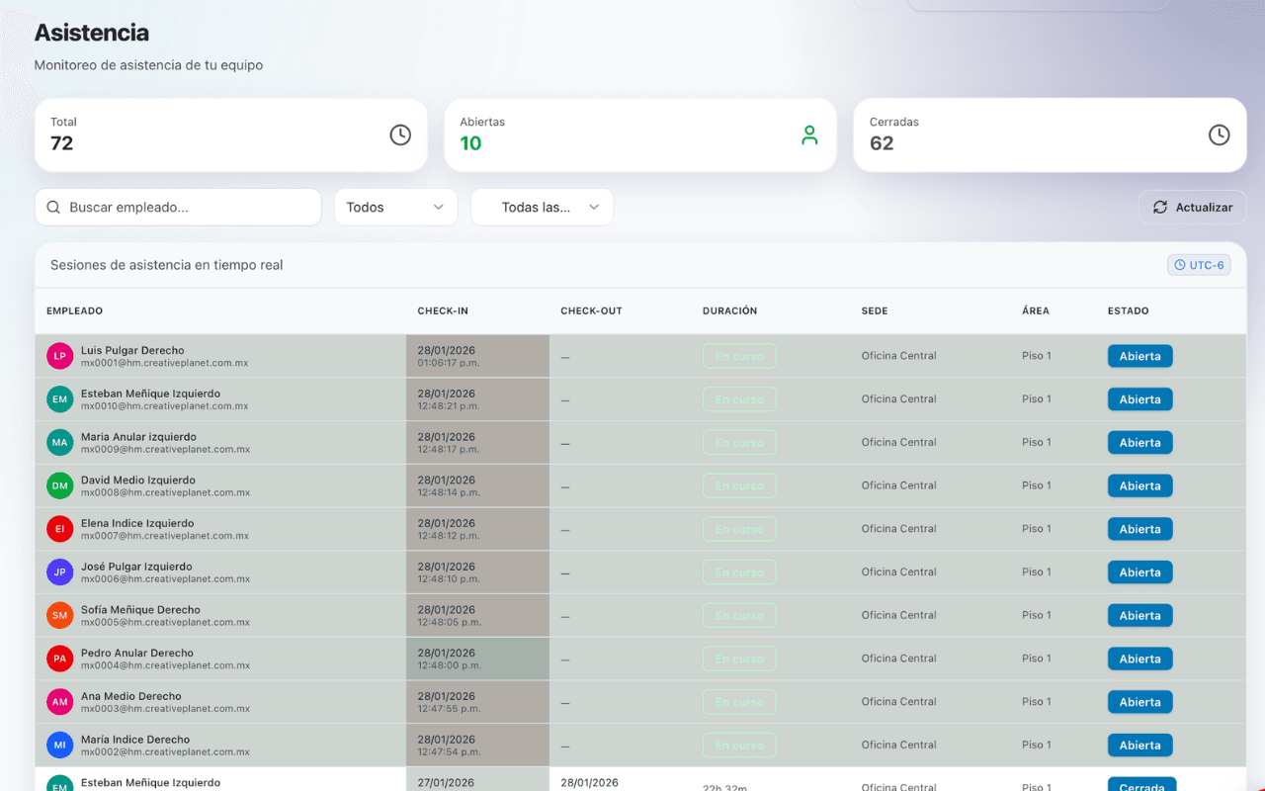Click the refresh arrows icon inside Actualizar

click(x=1160, y=207)
